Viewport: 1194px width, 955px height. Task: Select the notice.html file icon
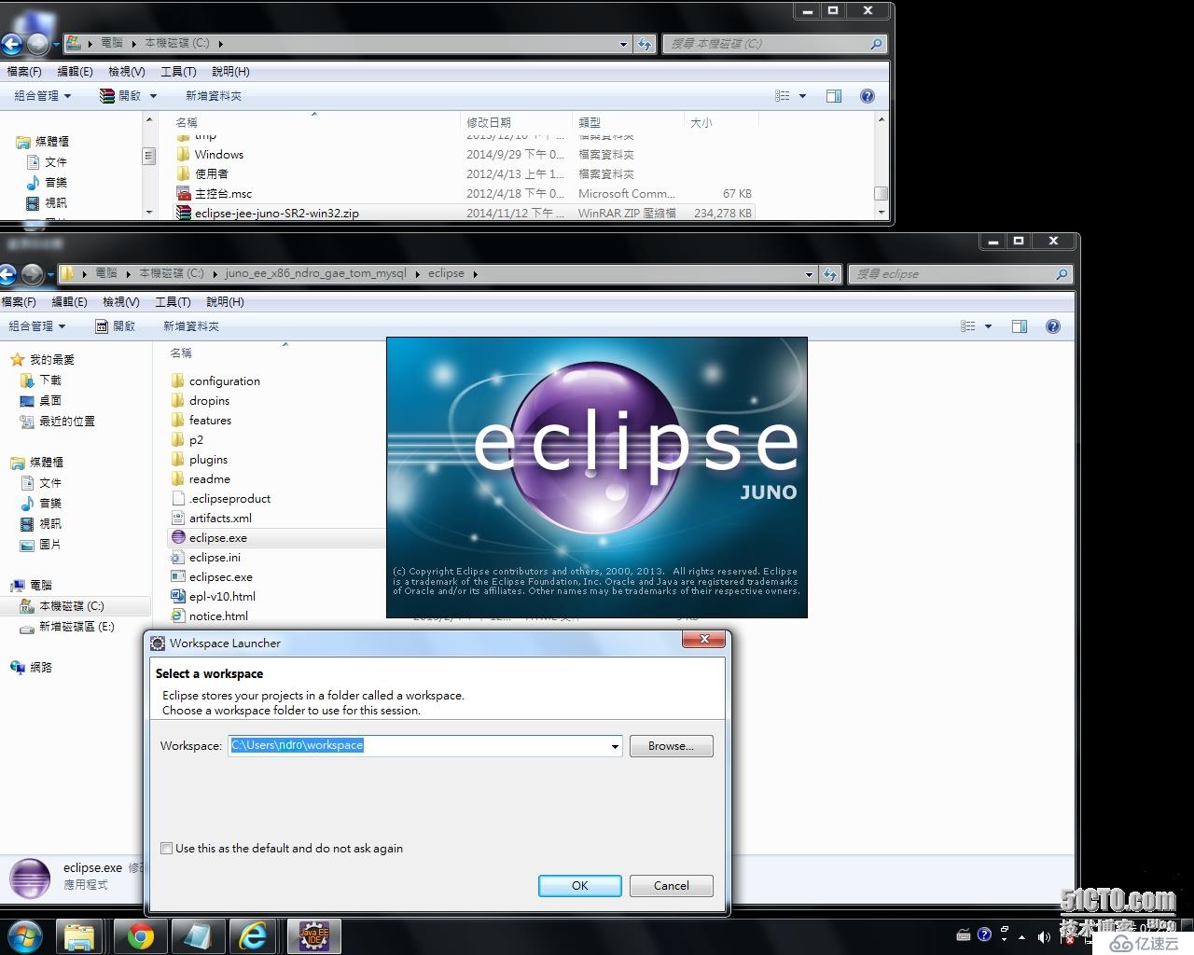(178, 616)
